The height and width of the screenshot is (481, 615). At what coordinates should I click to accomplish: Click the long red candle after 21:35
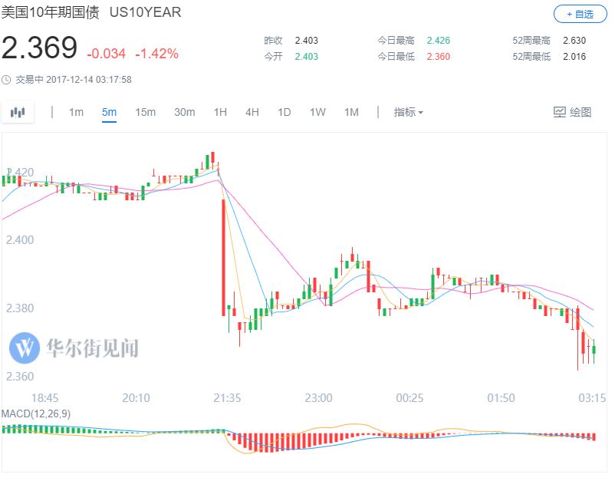pos(224,258)
